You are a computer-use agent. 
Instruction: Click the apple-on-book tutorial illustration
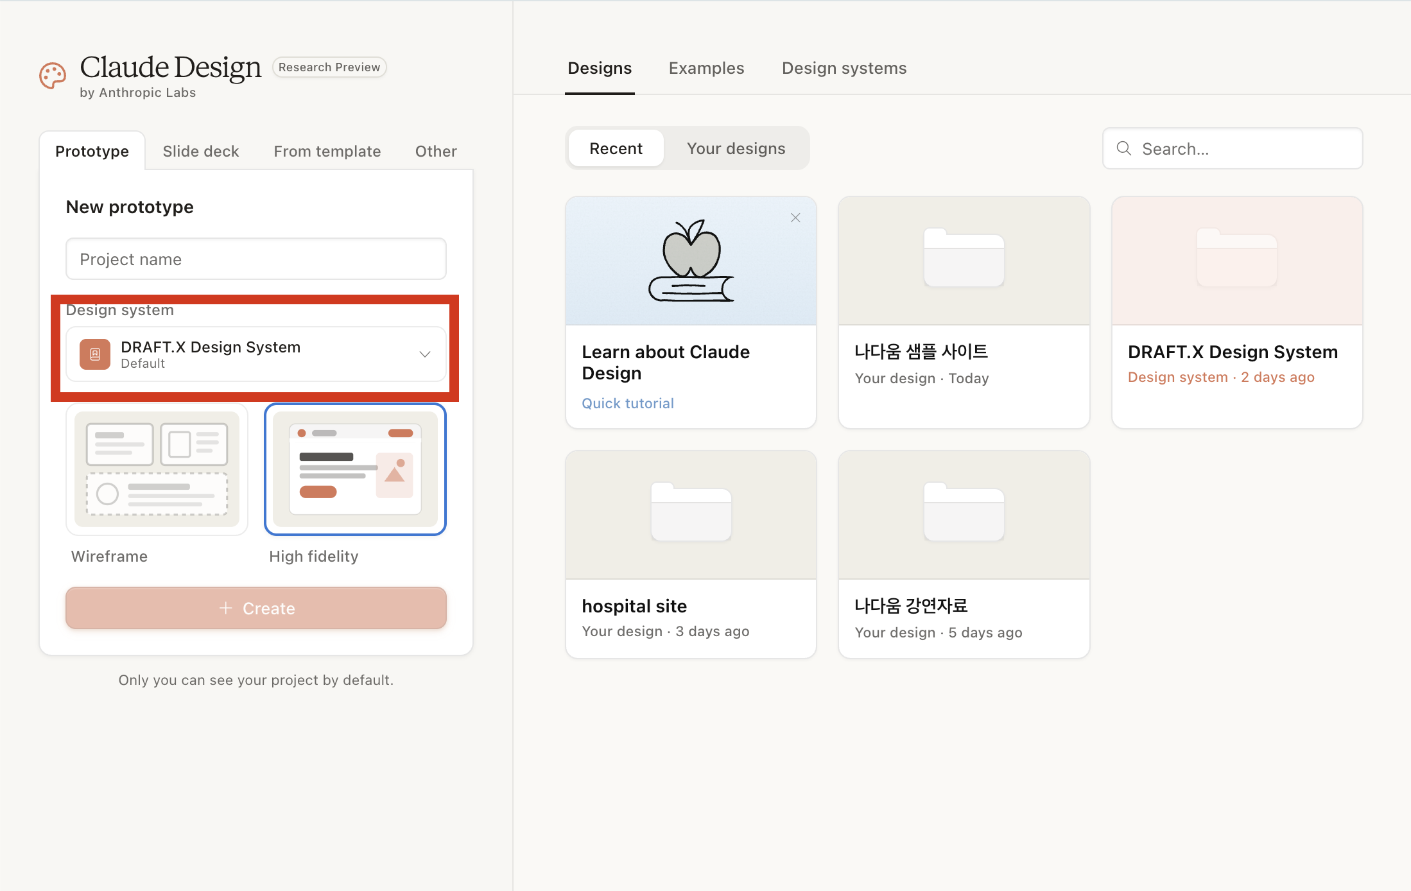(x=691, y=261)
